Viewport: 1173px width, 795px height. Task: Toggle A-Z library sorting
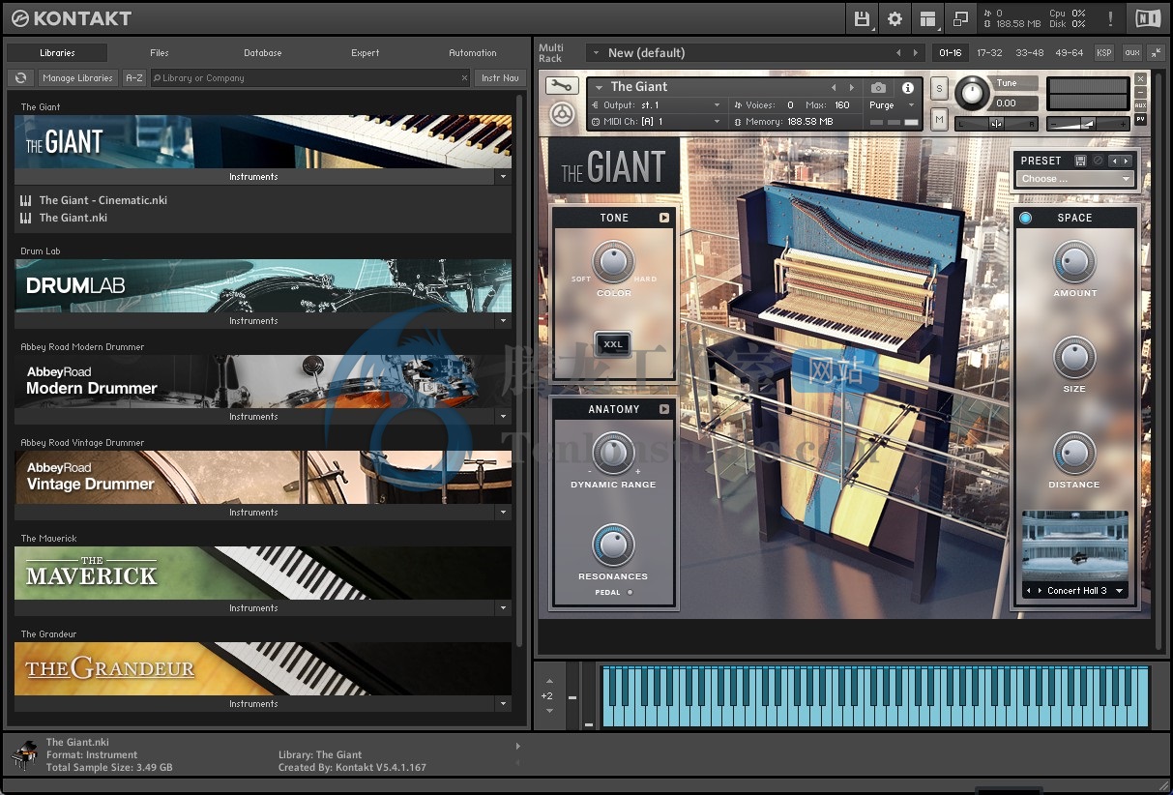click(x=134, y=78)
